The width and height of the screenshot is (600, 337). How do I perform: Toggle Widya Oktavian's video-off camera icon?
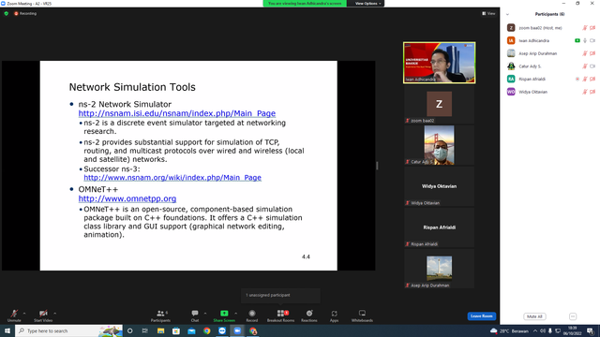click(x=592, y=92)
